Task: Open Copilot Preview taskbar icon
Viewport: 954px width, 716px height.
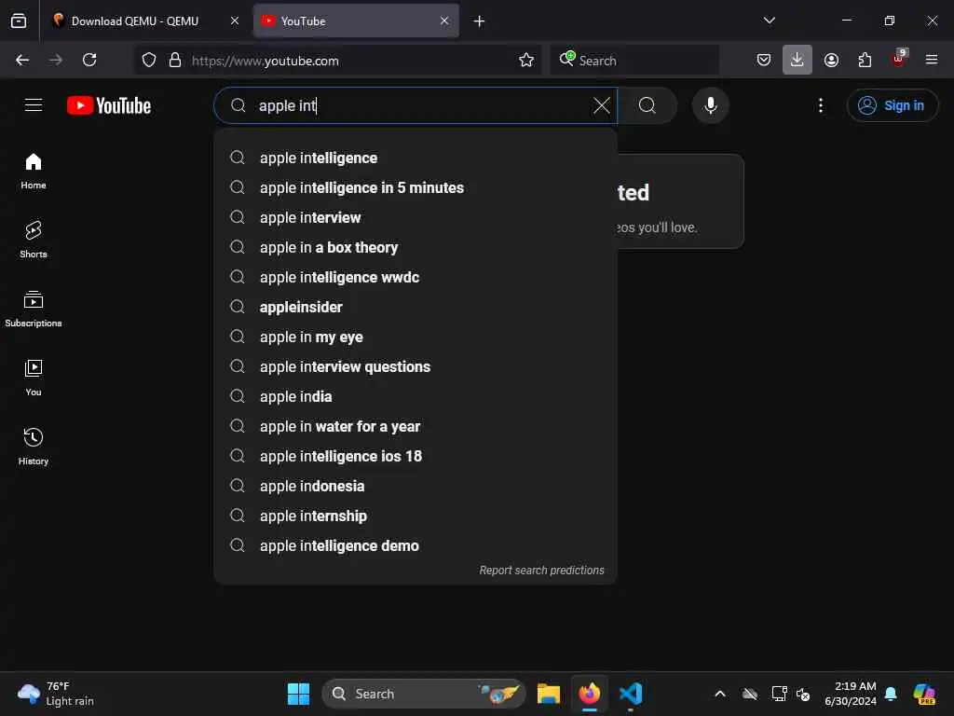Action: pyautogui.click(x=924, y=694)
